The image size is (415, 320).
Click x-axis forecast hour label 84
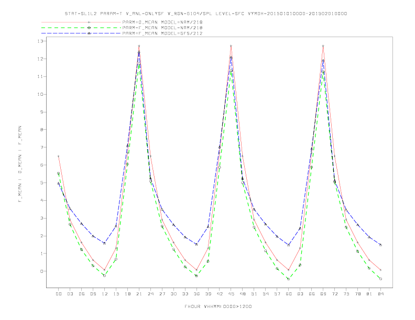pos(380,294)
